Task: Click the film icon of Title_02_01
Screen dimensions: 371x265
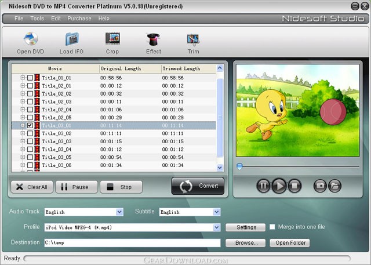Action: click(x=37, y=86)
